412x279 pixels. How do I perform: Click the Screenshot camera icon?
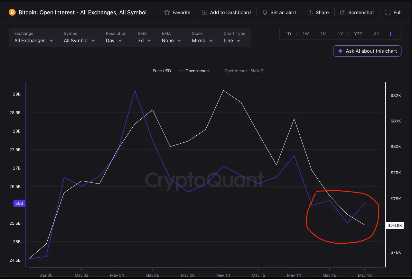(343, 12)
